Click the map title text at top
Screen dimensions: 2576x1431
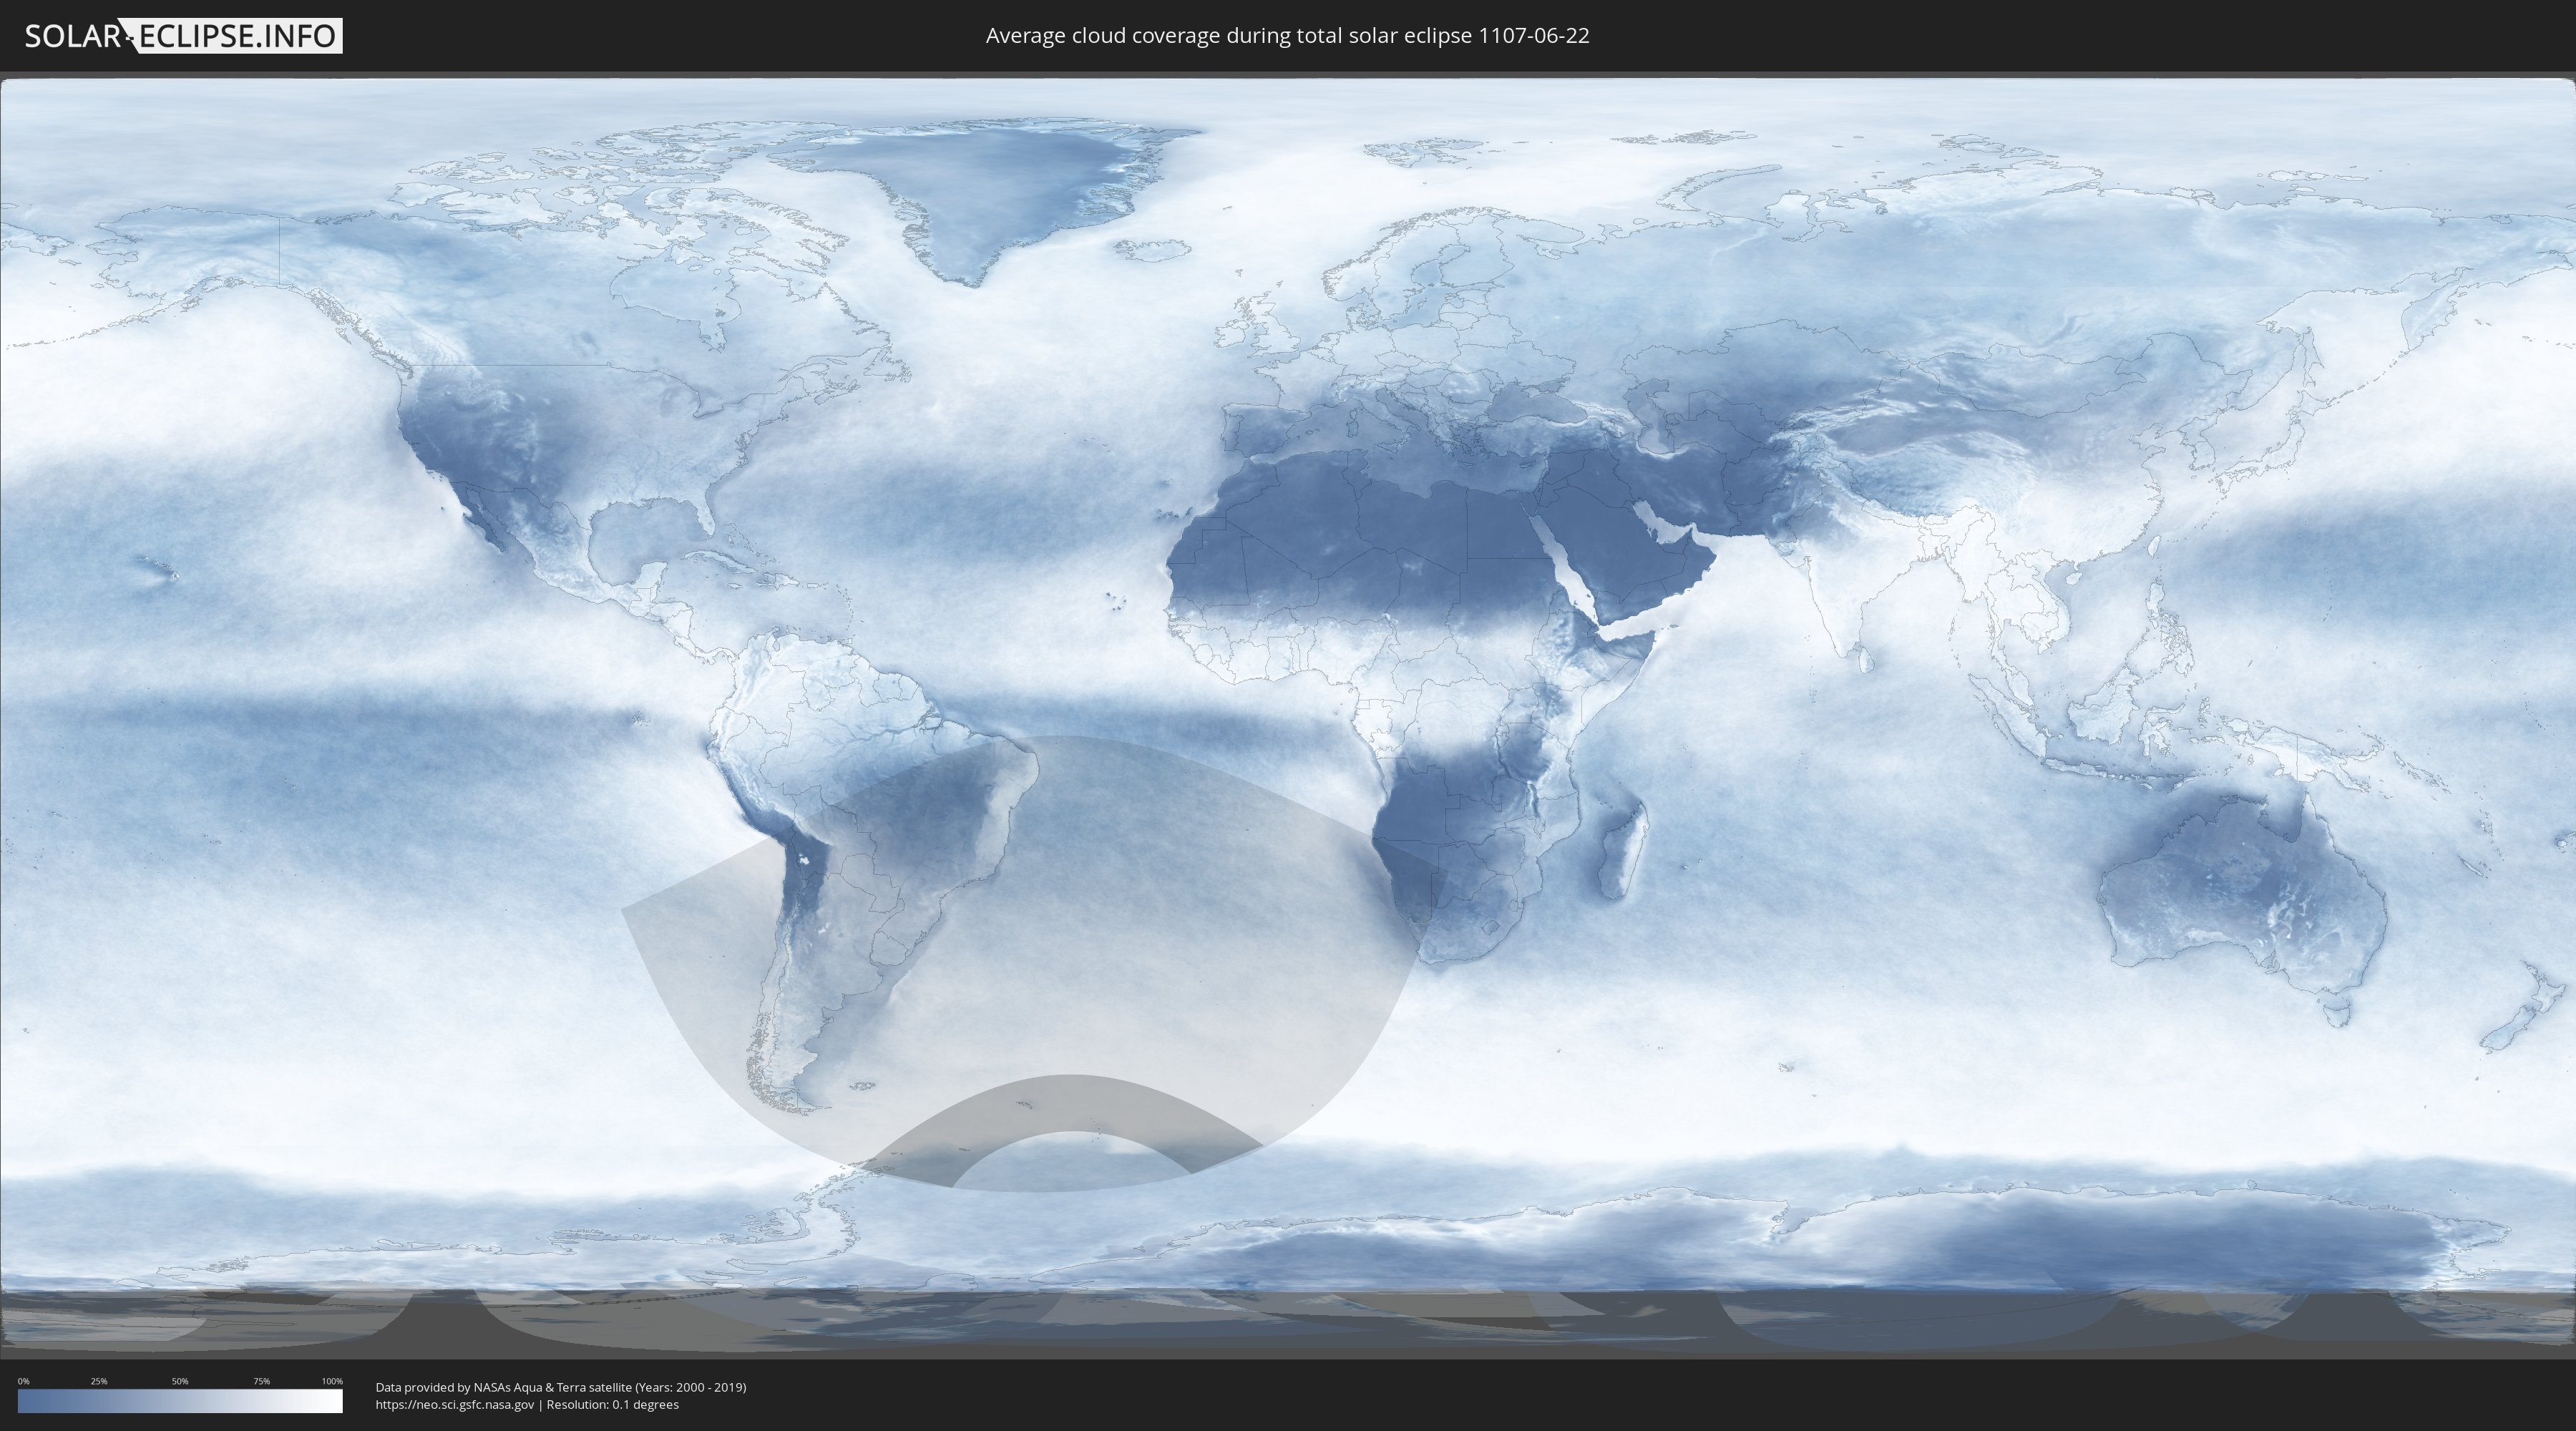point(1287,36)
